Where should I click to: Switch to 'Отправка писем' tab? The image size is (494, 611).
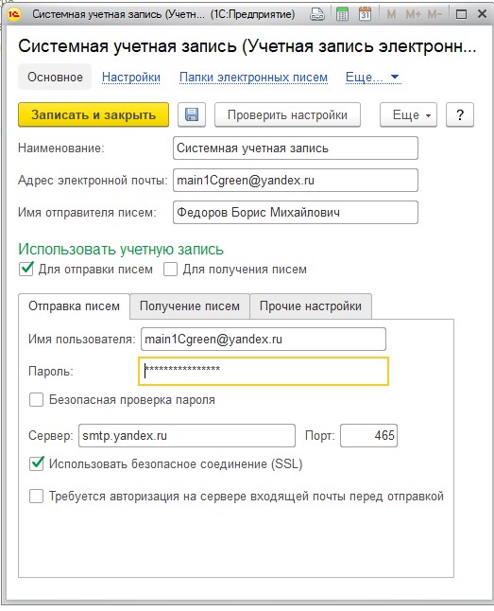pyautogui.click(x=74, y=305)
